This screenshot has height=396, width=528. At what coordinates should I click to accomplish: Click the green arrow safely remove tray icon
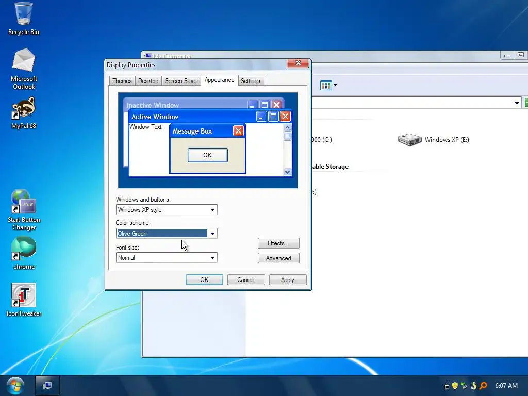[464, 386]
